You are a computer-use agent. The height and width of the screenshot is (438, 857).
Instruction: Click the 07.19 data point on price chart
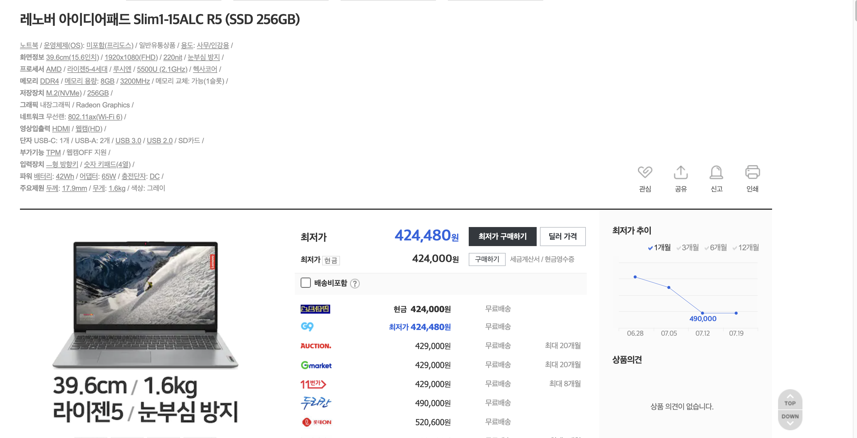(x=736, y=313)
